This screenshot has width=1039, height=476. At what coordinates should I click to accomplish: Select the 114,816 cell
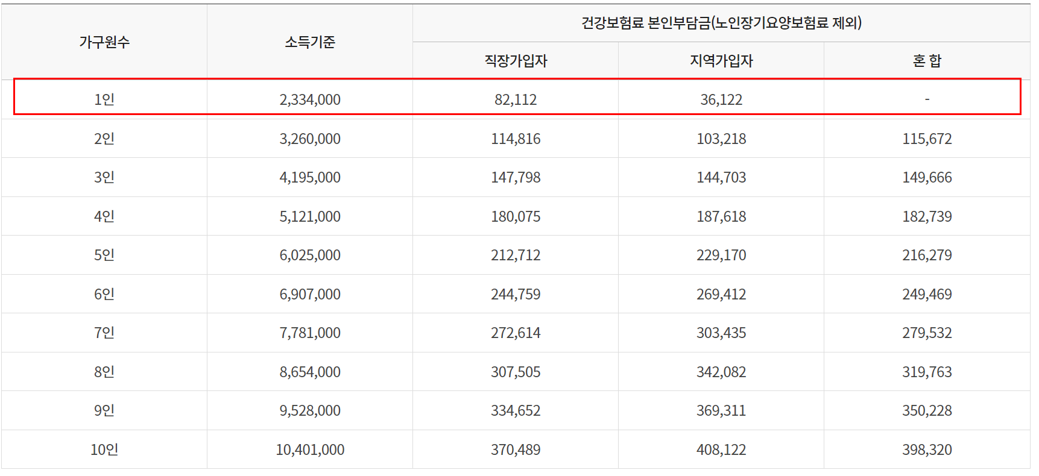(x=516, y=139)
